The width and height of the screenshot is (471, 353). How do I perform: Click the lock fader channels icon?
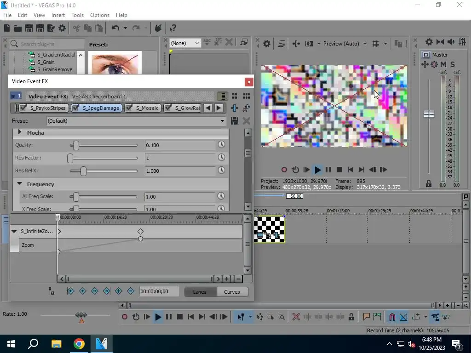click(429, 184)
